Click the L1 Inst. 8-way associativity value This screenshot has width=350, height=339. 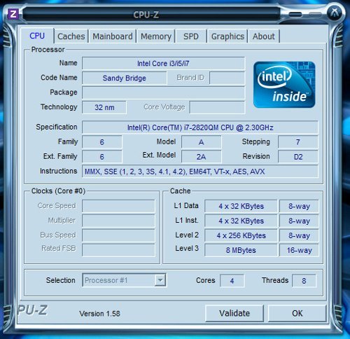pos(299,221)
